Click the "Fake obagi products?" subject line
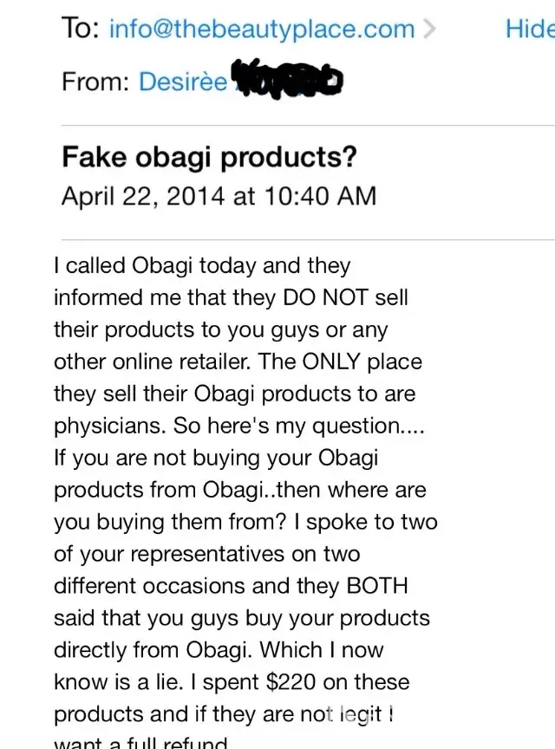 click(209, 159)
